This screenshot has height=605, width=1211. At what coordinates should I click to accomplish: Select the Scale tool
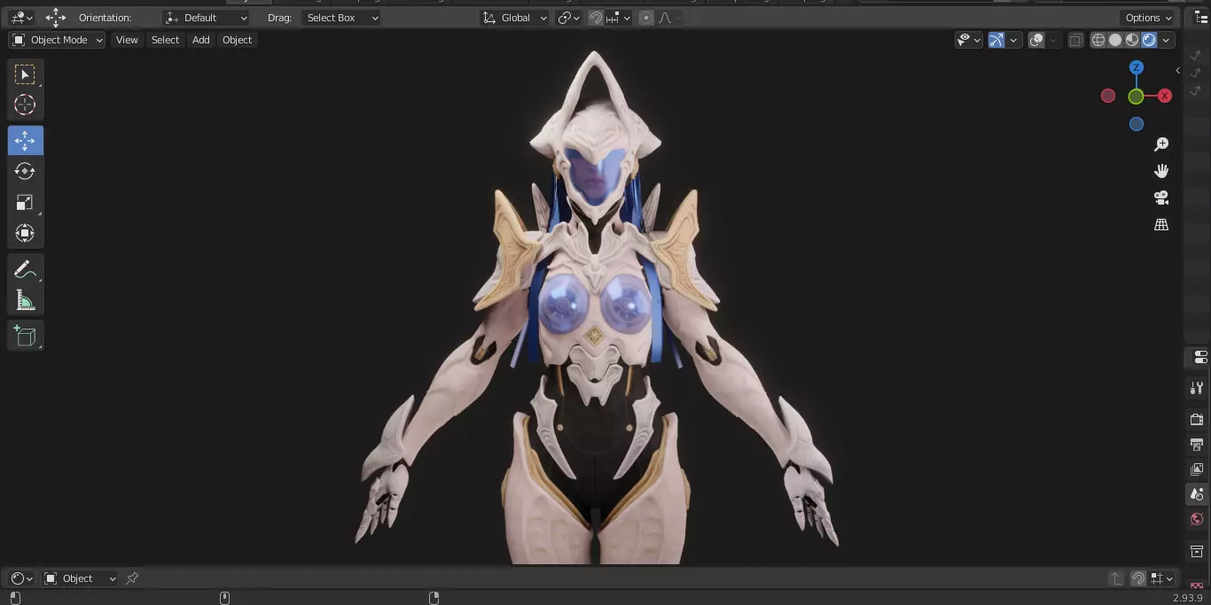point(26,202)
